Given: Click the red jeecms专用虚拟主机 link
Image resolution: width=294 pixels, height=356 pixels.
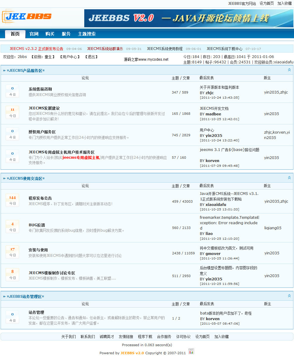Looking at the screenshot, I should [81, 158].
